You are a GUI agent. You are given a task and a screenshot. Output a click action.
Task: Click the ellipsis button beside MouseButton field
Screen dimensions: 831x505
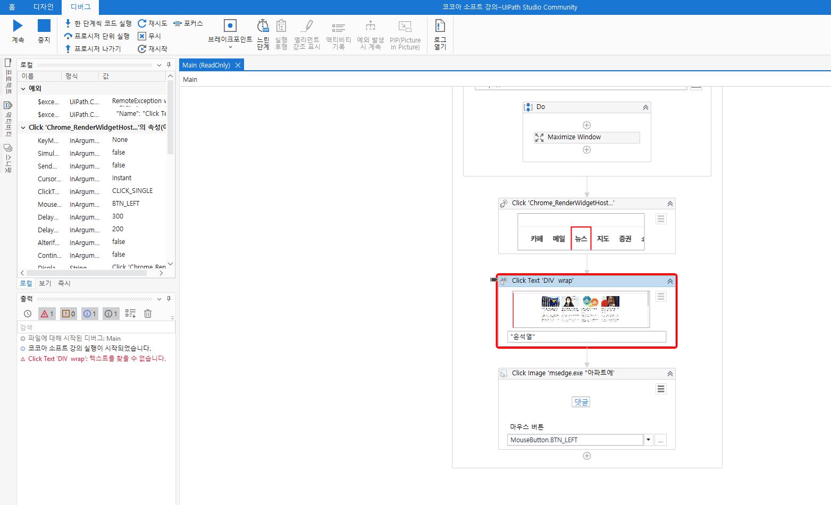660,440
